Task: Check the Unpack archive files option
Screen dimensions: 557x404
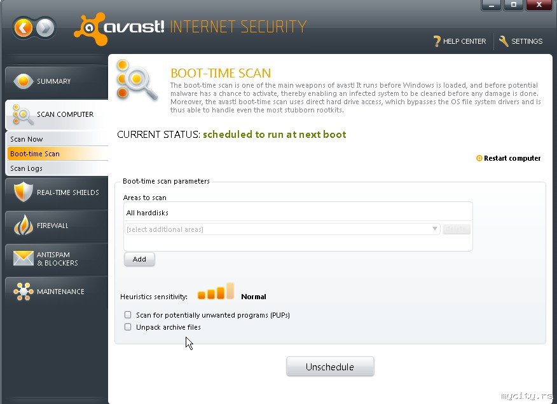Action: [128, 327]
